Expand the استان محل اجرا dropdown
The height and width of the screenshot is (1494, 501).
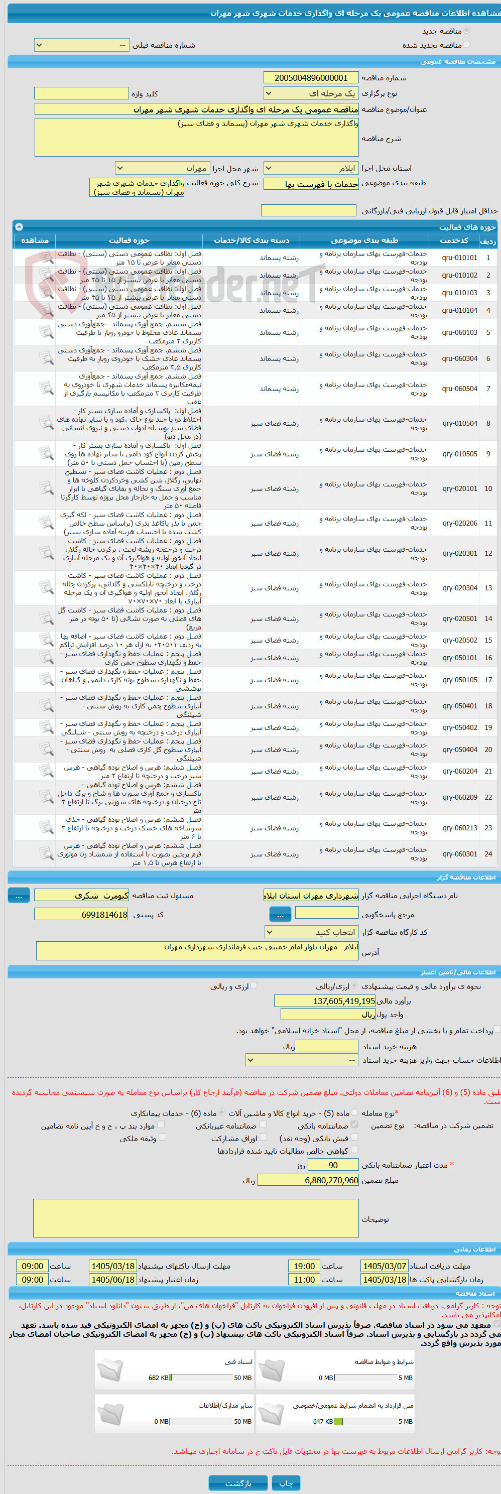coord(311,168)
